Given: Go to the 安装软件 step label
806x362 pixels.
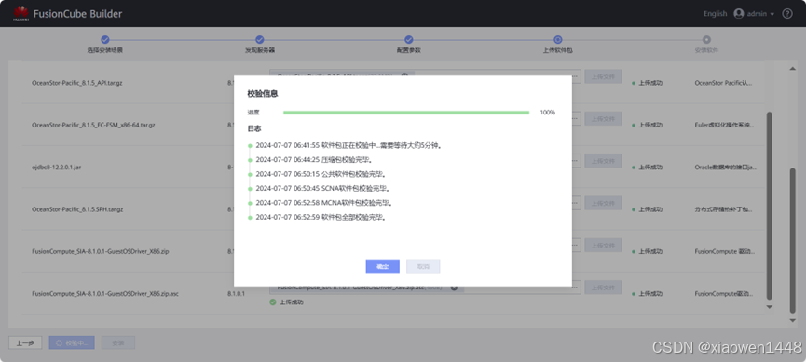Looking at the screenshot, I should point(707,50).
